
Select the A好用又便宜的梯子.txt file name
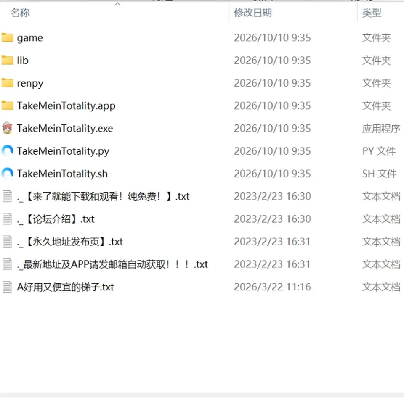pyautogui.click(x=66, y=287)
